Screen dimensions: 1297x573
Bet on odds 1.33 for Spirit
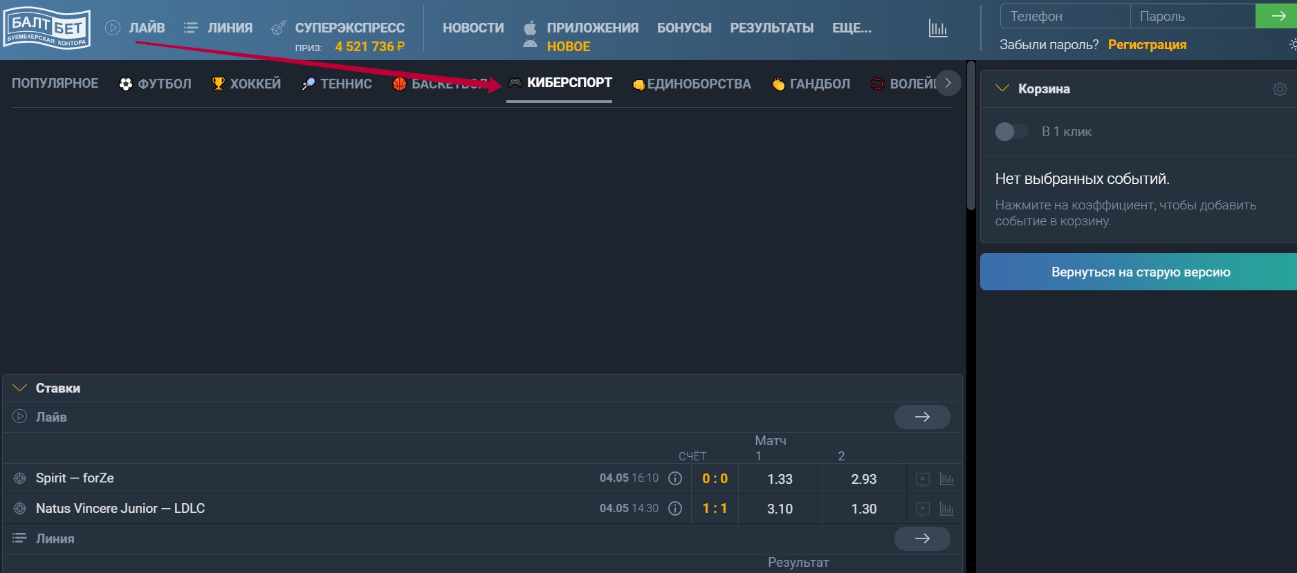pyautogui.click(x=780, y=479)
